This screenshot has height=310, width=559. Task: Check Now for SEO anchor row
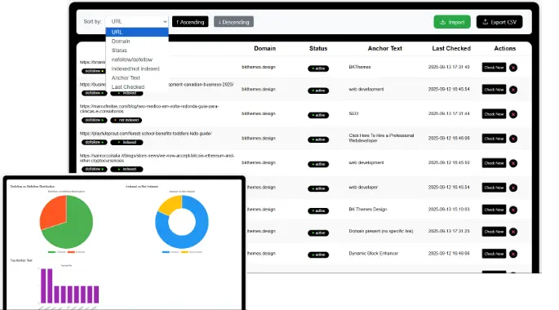[x=494, y=114]
